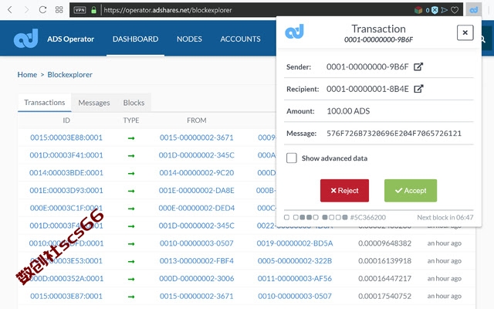Open sender account 0014-00000002-9C20
This screenshot has width=494, height=309.
click(x=196, y=173)
